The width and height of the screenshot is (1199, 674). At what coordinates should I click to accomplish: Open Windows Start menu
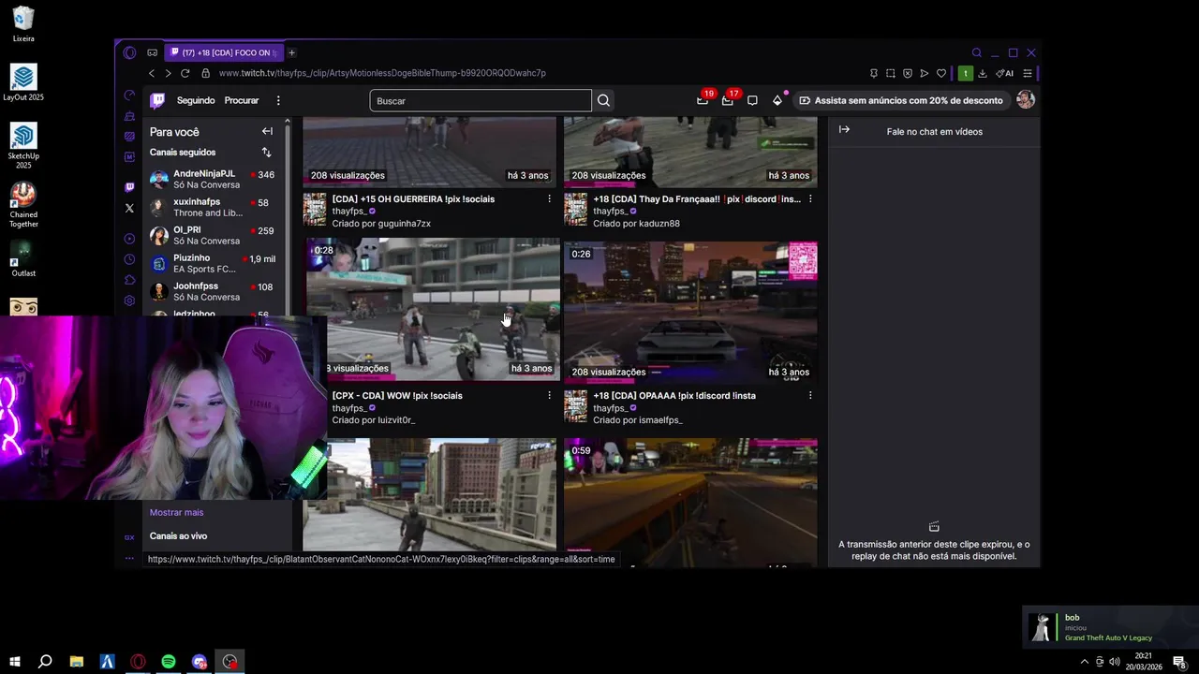tap(15, 662)
